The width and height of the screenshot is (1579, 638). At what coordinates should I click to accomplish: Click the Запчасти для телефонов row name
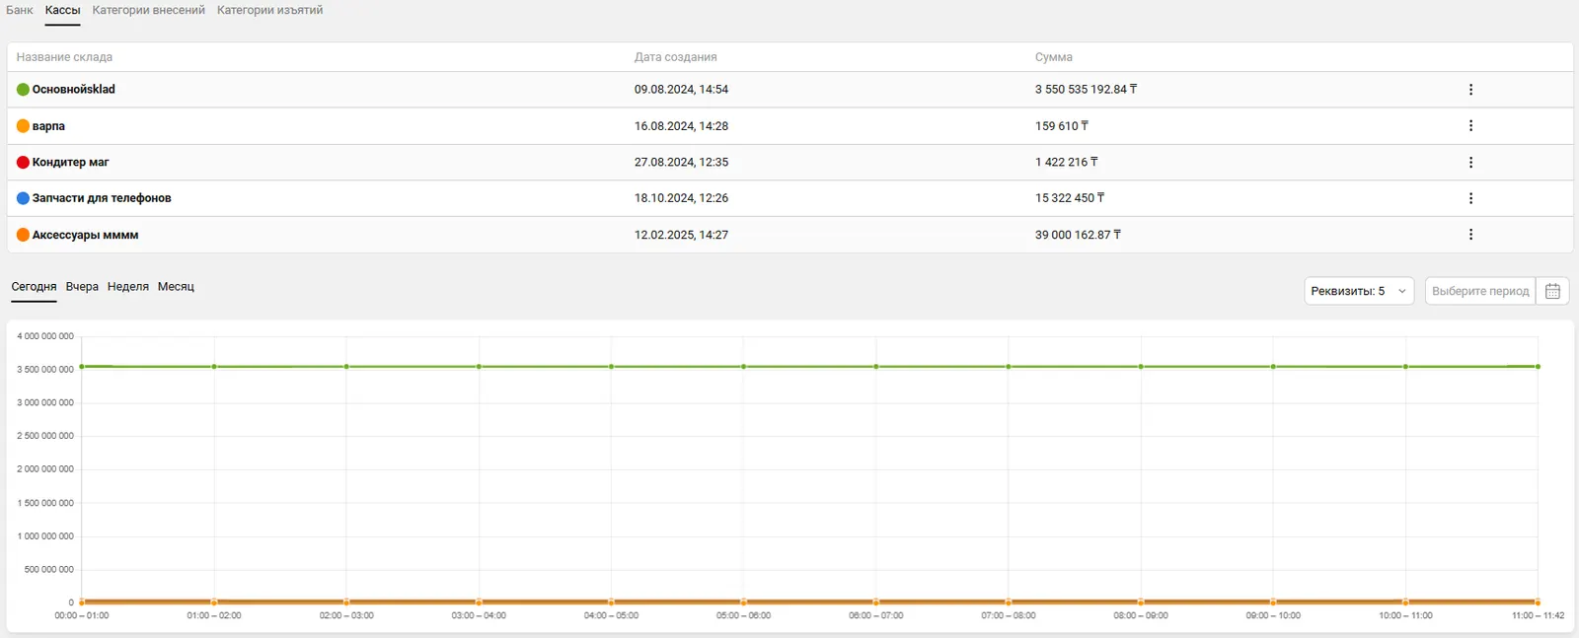tap(102, 198)
